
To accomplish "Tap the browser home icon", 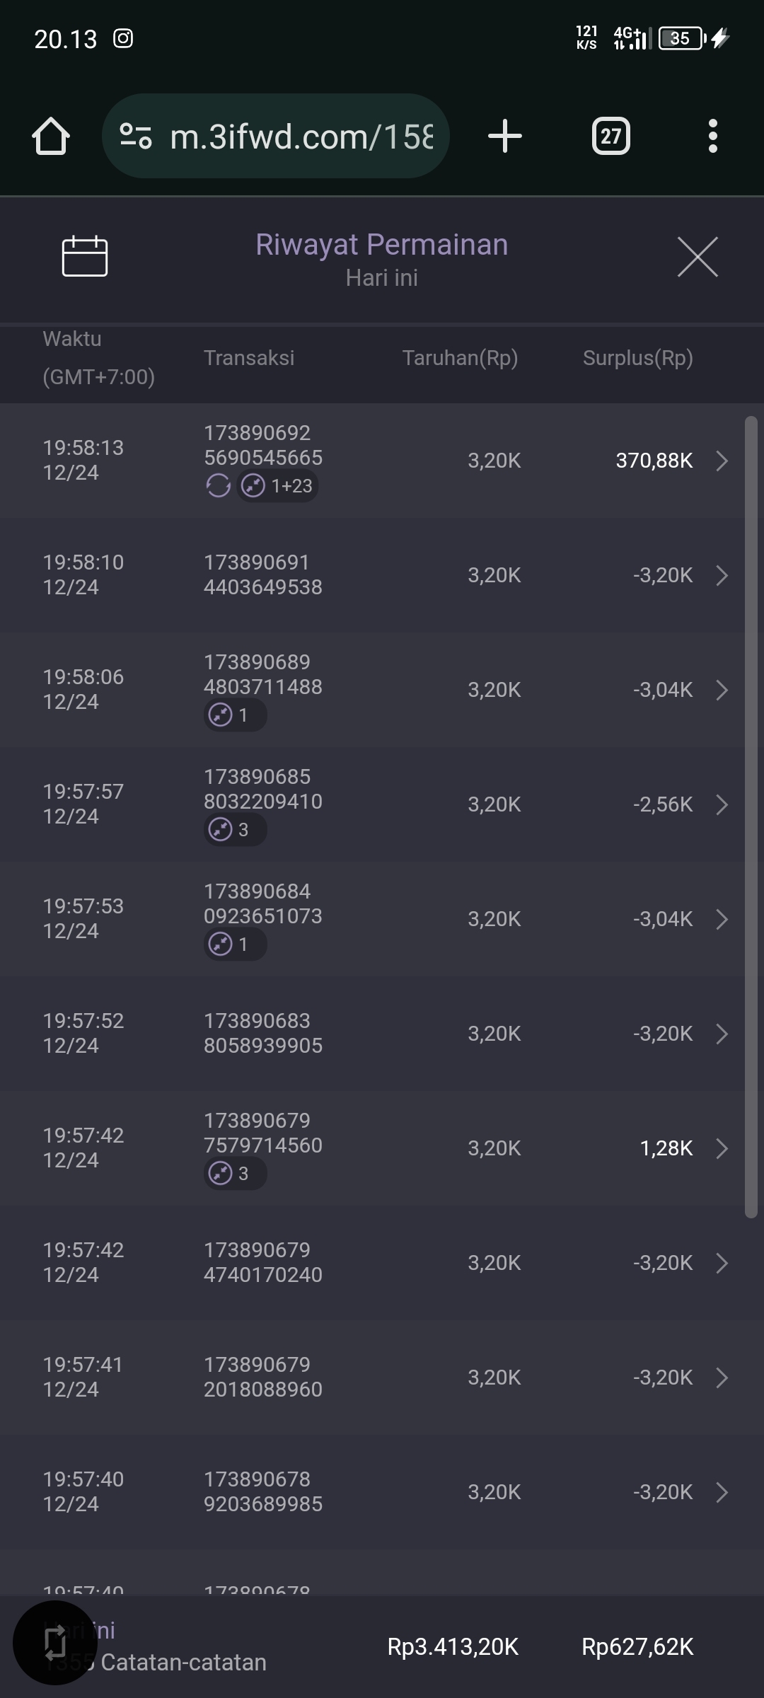I will tap(51, 136).
